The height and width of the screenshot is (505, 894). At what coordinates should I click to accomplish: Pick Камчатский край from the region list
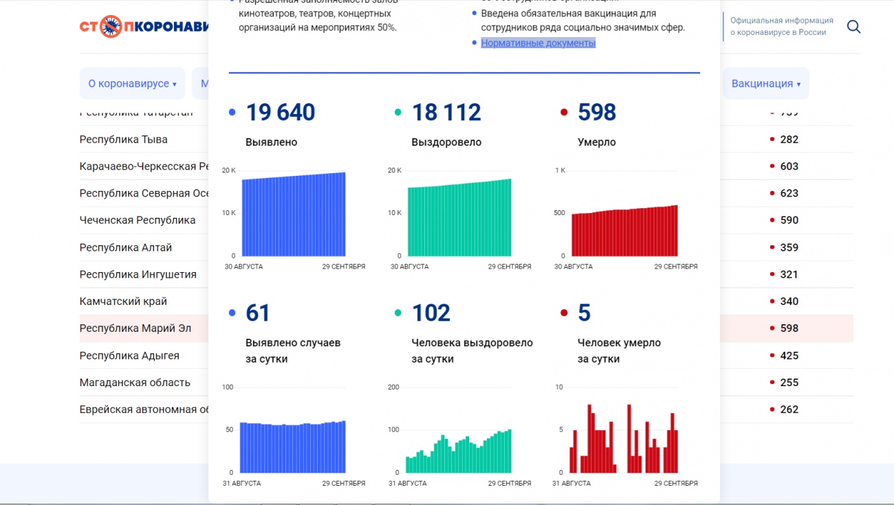[123, 302]
